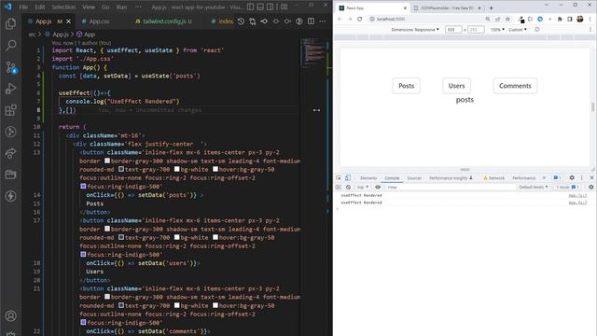Open the Source Control view in VS Code
Image resolution: width=597 pixels, height=336 pixels.
pos(10,67)
